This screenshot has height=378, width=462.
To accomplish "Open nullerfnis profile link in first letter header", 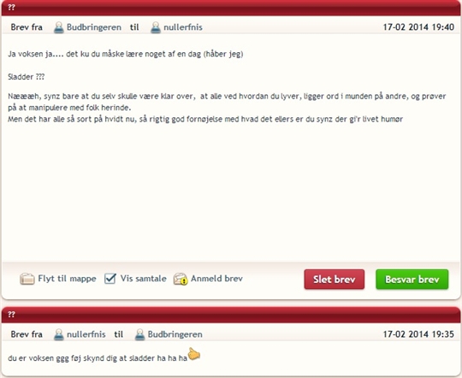I will click(183, 27).
